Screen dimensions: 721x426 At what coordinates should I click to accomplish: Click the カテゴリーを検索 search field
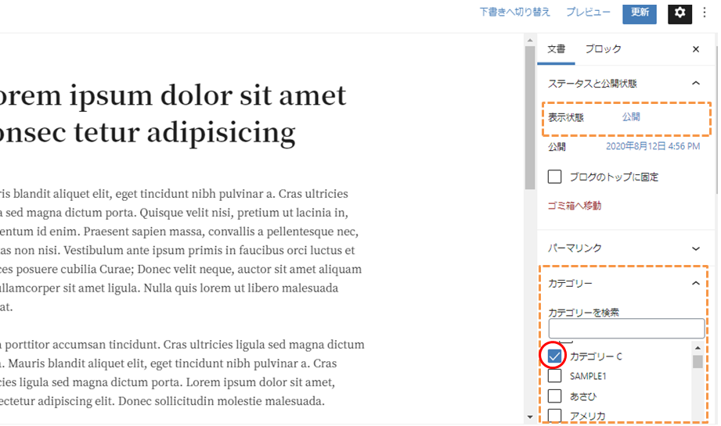pyautogui.click(x=626, y=328)
